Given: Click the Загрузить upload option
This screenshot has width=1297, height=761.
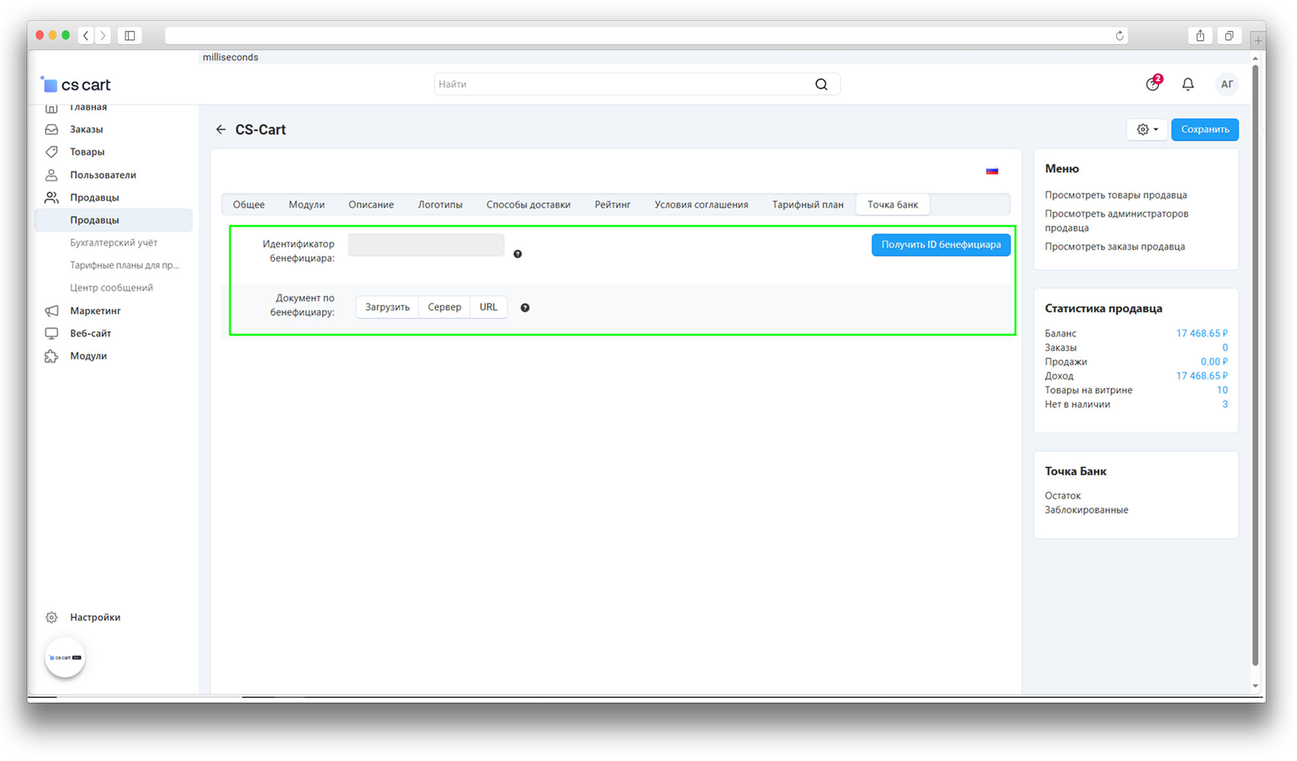Looking at the screenshot, I should [387, 307].
